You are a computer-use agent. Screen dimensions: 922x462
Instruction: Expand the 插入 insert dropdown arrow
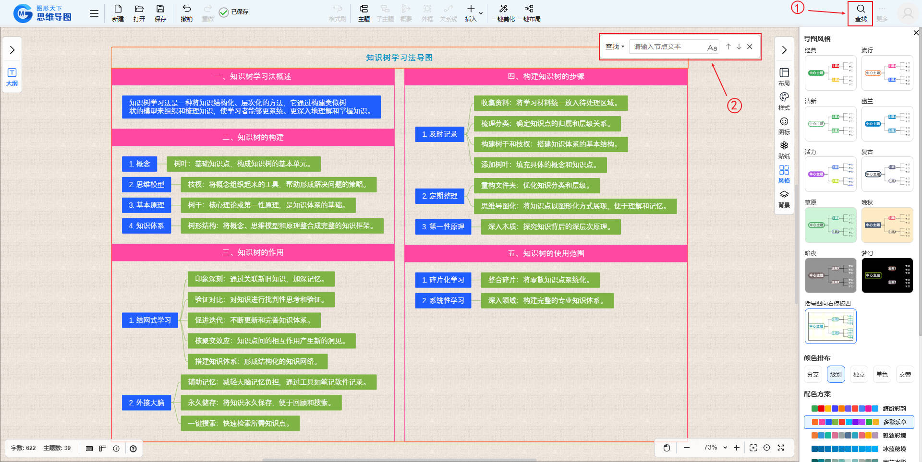(481, 13)
